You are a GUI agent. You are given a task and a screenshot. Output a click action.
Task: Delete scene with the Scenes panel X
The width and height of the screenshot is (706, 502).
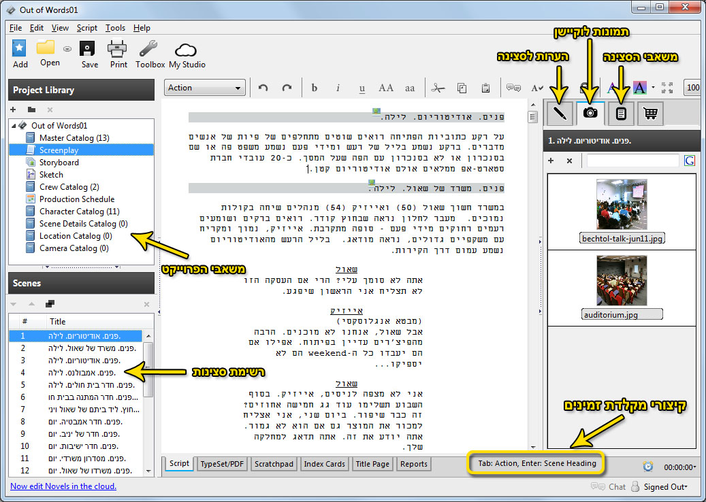(146, 305)
